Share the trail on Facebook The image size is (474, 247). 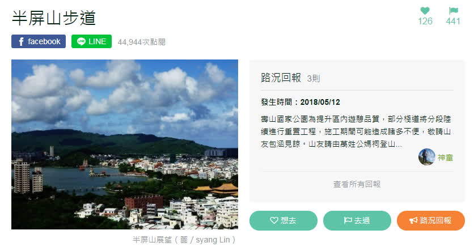[x=39, y=41]
